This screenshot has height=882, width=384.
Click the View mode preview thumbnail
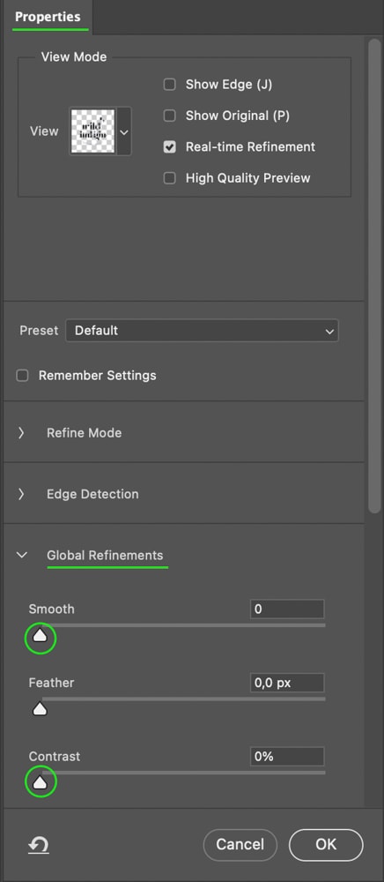tap(92, 131)
